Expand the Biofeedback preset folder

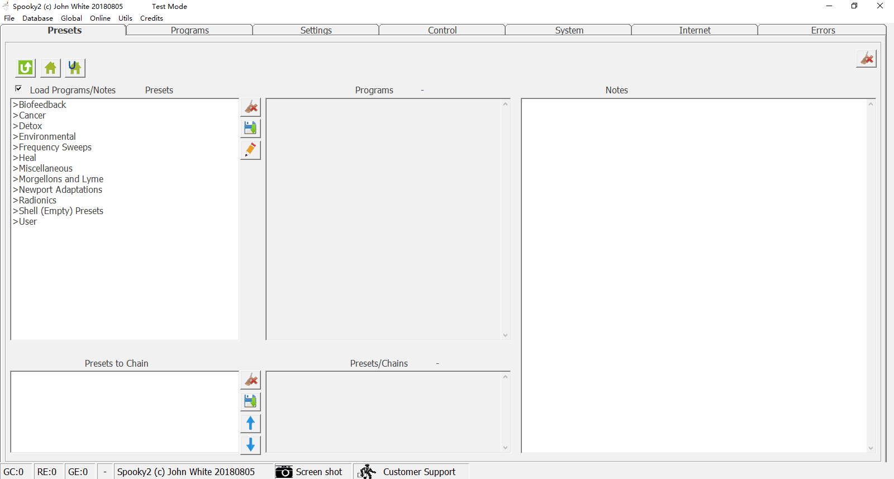[x=42, y=105]
